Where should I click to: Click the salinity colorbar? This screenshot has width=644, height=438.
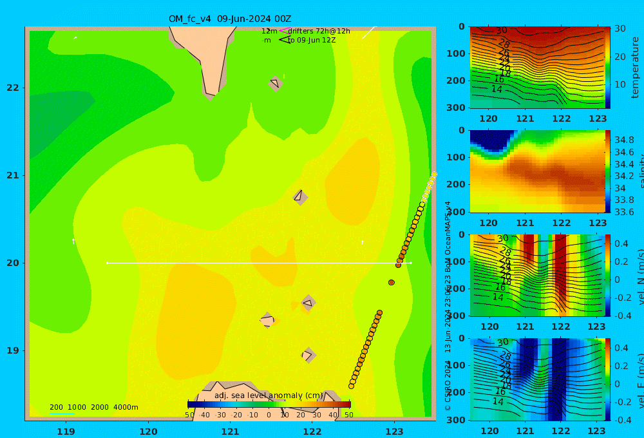(608, 171)
